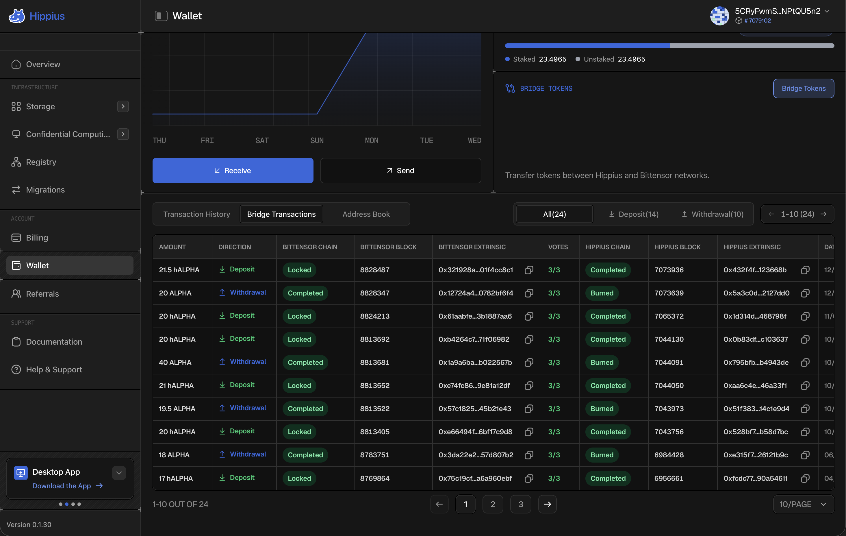Click the Bridge Tokens swap icon

click(x=510, y=88)
